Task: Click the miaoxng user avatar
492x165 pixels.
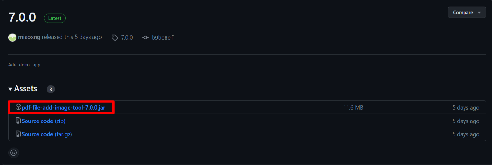Action: [x=12, y=37]
